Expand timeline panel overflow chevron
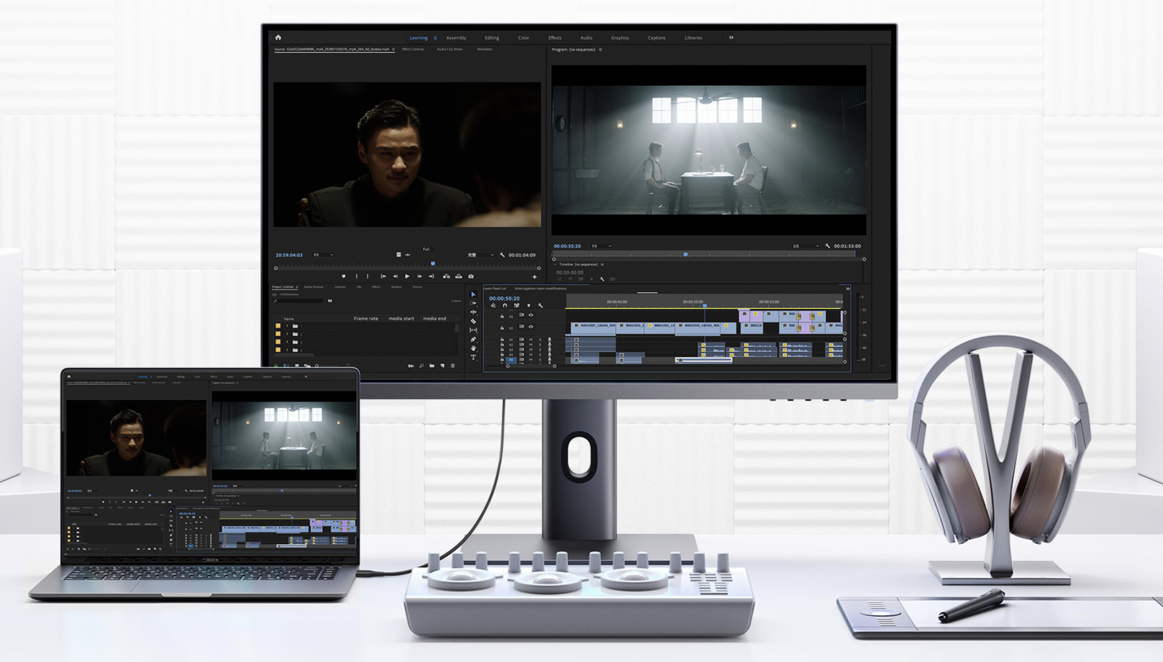This screenshot has height=662, width=1163. (848, 288)
